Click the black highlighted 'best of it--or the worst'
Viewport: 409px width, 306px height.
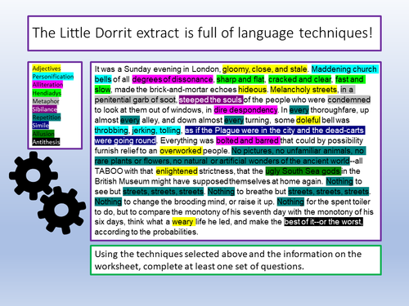point(323,222)
